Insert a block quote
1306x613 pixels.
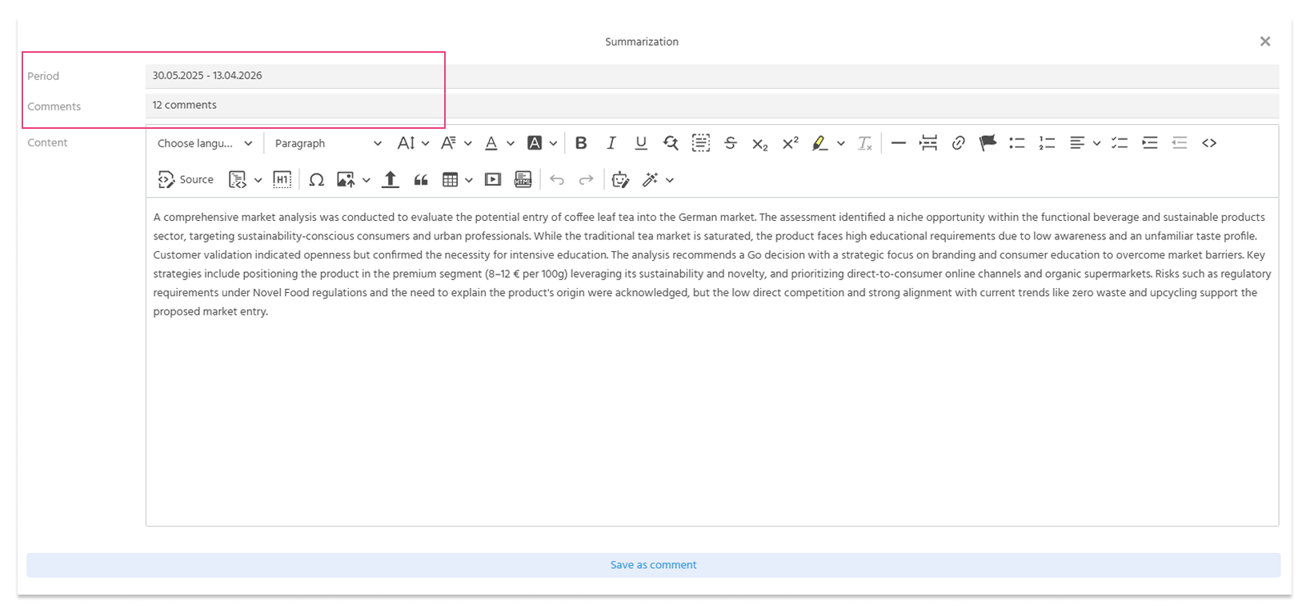pyautogui.click(x=421, y=180)
